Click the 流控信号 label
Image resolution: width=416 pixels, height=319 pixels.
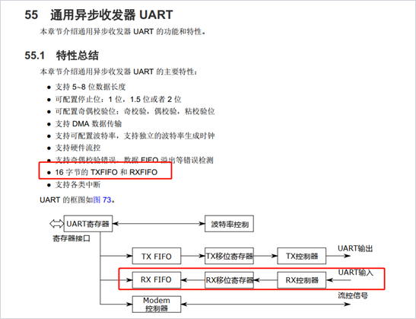tap(353, 295)
